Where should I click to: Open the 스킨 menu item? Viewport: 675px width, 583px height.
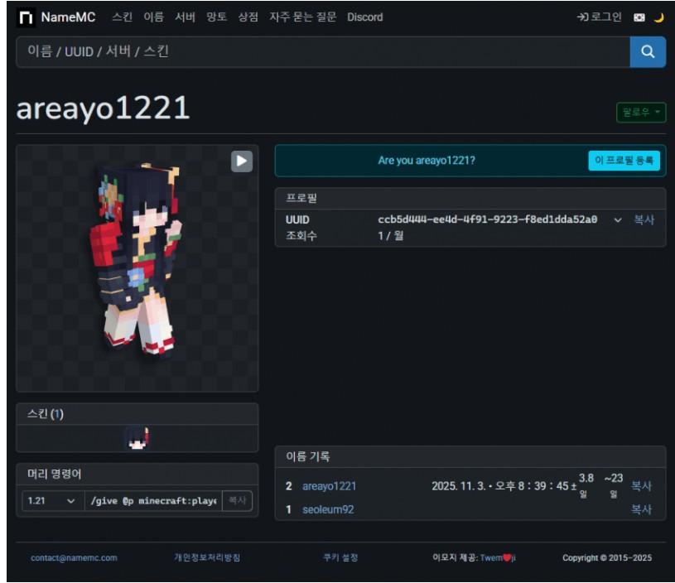[122, 17]
